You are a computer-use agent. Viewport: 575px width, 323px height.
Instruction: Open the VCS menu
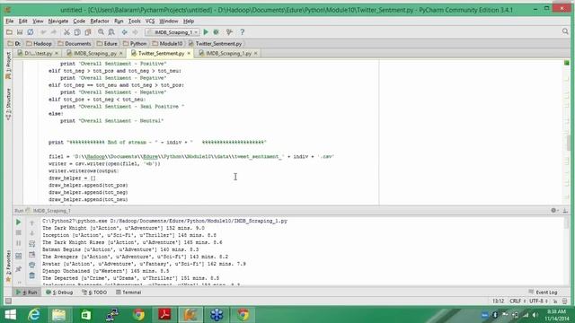[x=150, y=22]
